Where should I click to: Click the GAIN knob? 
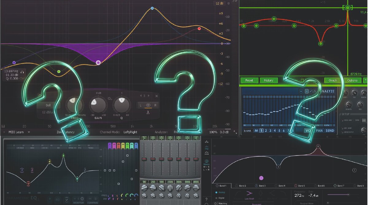tap(98, 105)
